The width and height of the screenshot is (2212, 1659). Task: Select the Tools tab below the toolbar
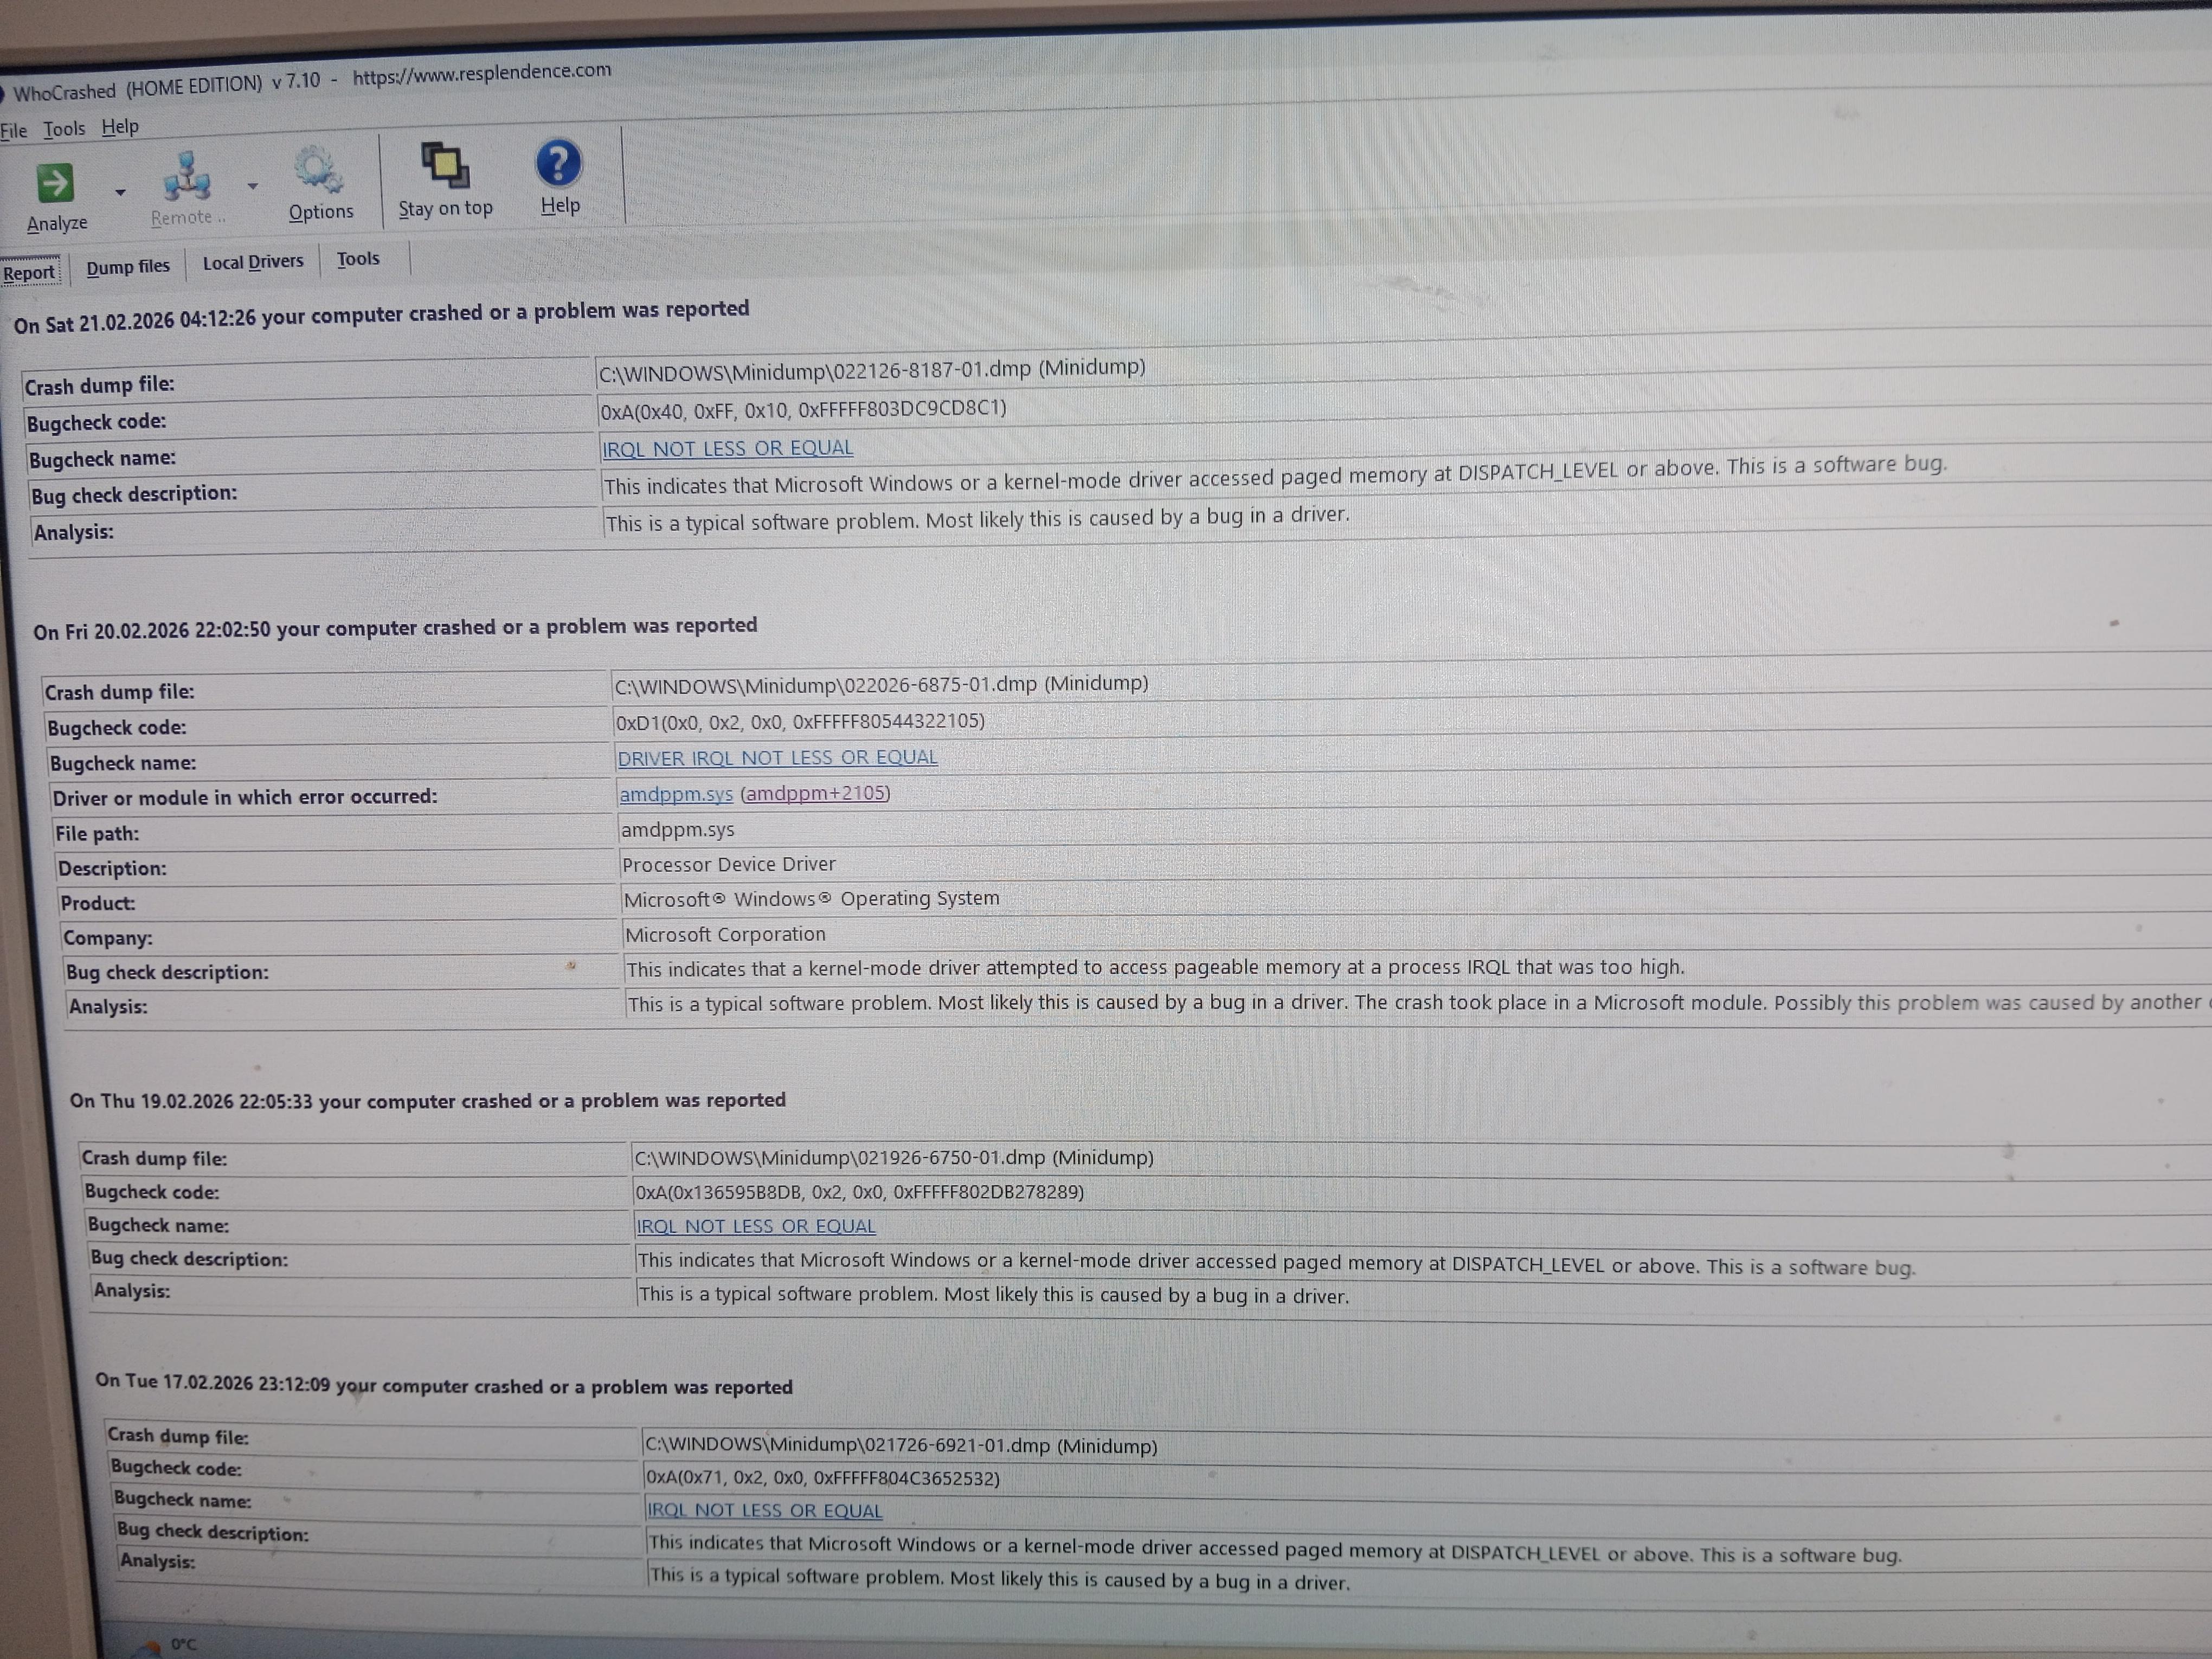pos(358,259)
